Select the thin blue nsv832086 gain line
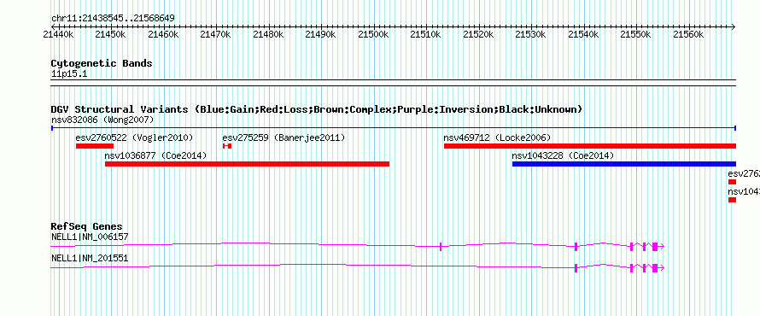 (393, 128)
